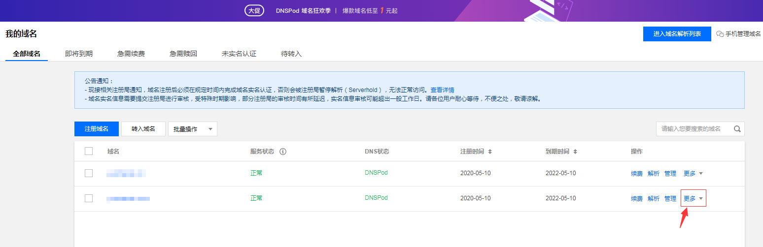763x247 pixels.
Task: Check the second domain row checkbox
Action: click(x=89, y=198)
